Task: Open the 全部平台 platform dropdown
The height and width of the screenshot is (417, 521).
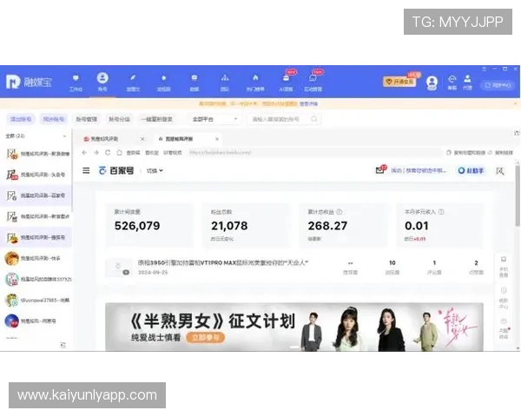Action: click(214, 119)
